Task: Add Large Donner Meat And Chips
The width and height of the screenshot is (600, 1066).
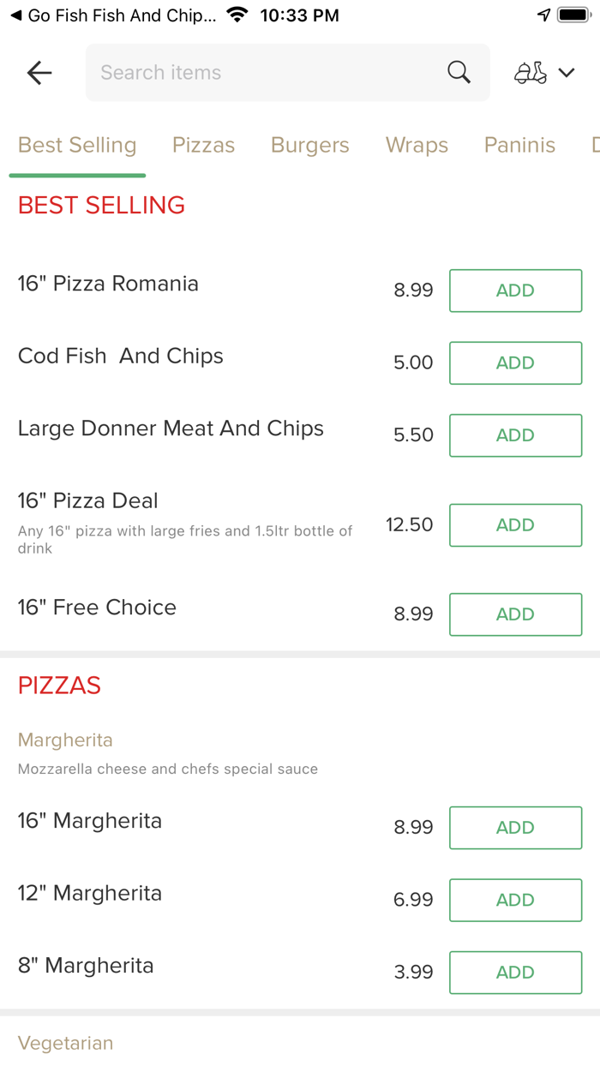Action: pos(515,435)
